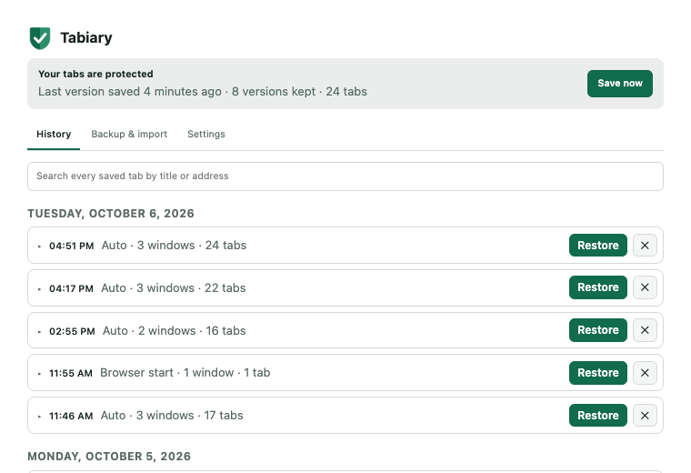This screenshot has width=691, height=473.
Task: Delete the 04:17 PM version with X
Action: [x=645, y=287]
